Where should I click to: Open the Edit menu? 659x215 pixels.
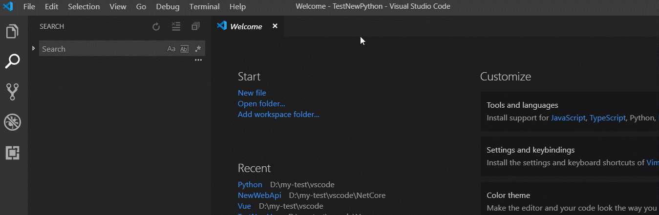[x=51, y=7]
